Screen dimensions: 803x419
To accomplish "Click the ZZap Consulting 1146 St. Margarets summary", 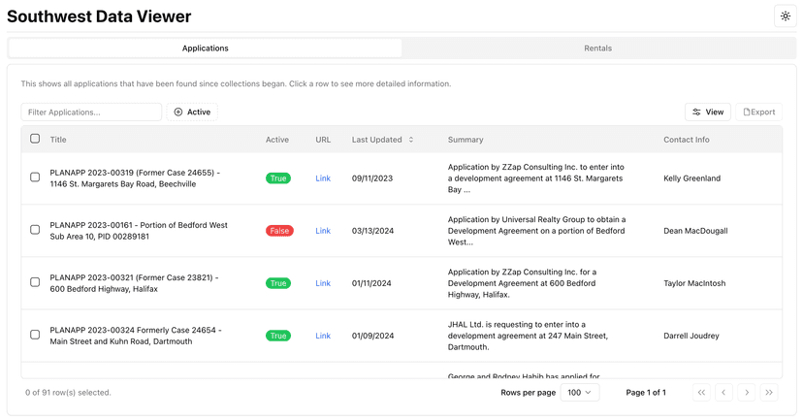I will click(x=535, y=178).
